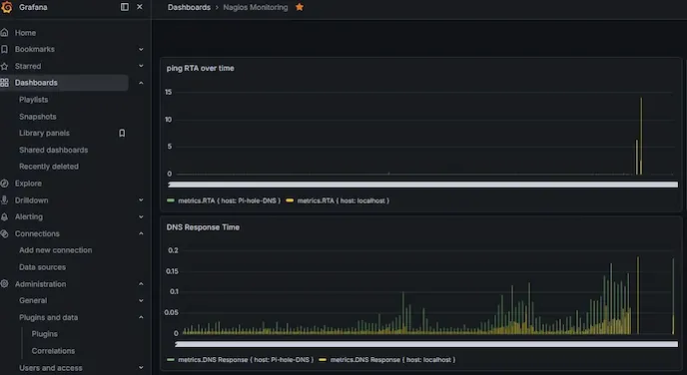Open the Plugins page
Screen dimensions: 687x375
[x=44, y=334]
